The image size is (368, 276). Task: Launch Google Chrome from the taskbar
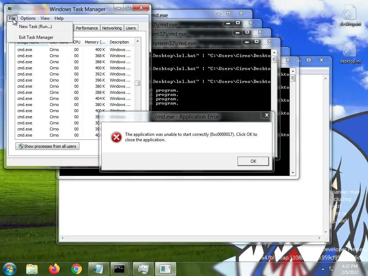pos(77,269)
